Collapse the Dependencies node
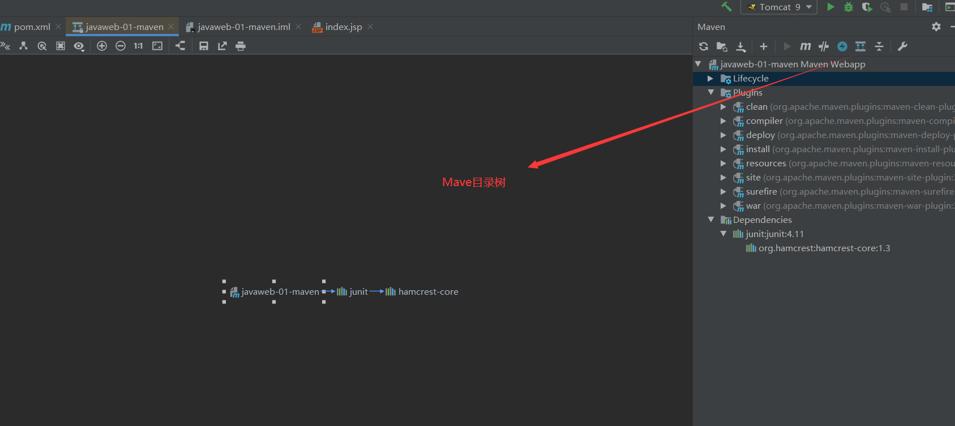The height and width of the screenshot is (426, 955). point(711,220)
